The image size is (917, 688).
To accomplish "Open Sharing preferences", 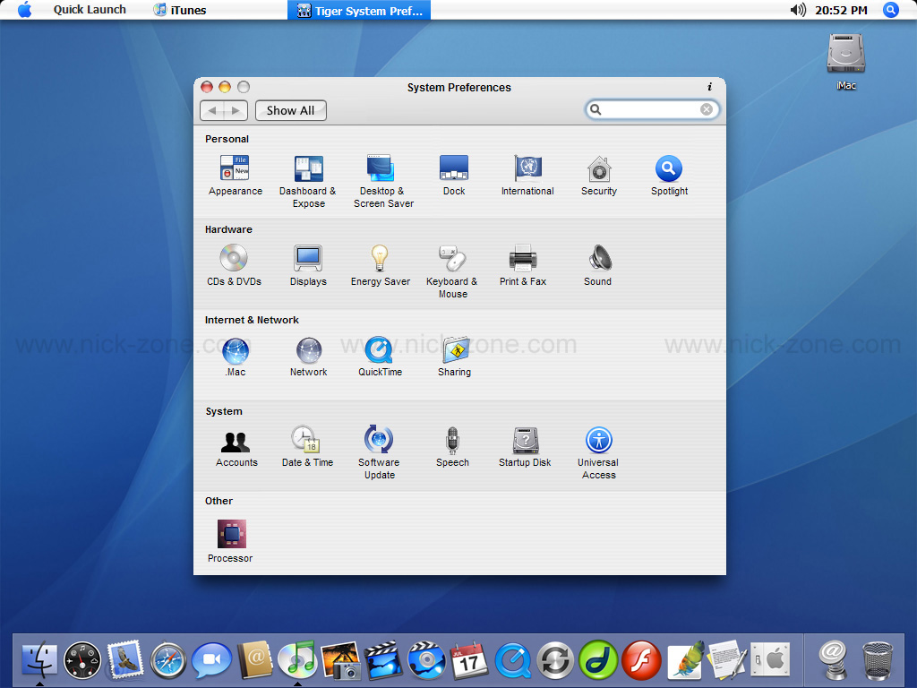I will tap(454, 357).
